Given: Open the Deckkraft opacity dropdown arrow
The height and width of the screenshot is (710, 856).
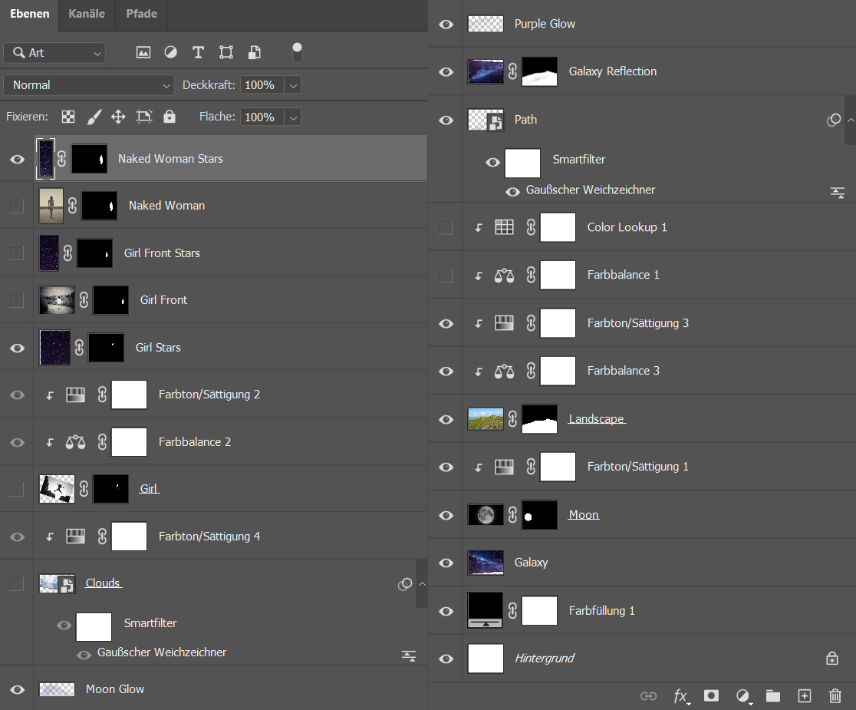Looking at the screenshot, I should point(293,85).
